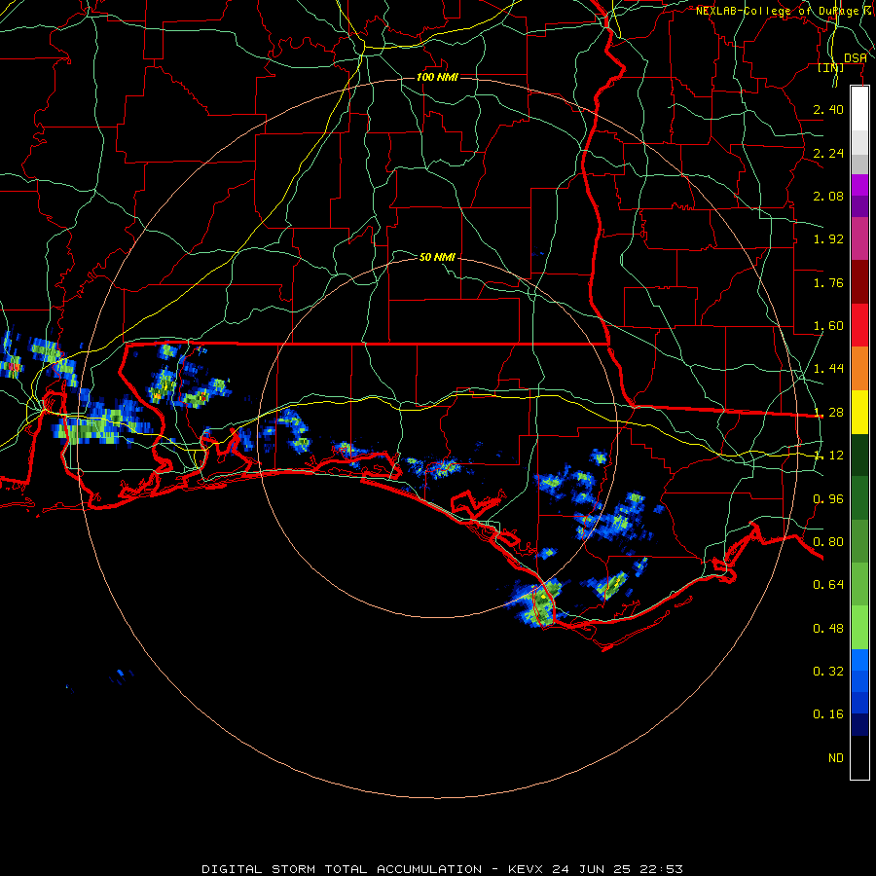This screenshot has height=876, width=876.
Task: Click the 0.48 legend value
Action: tap(828, 629)
